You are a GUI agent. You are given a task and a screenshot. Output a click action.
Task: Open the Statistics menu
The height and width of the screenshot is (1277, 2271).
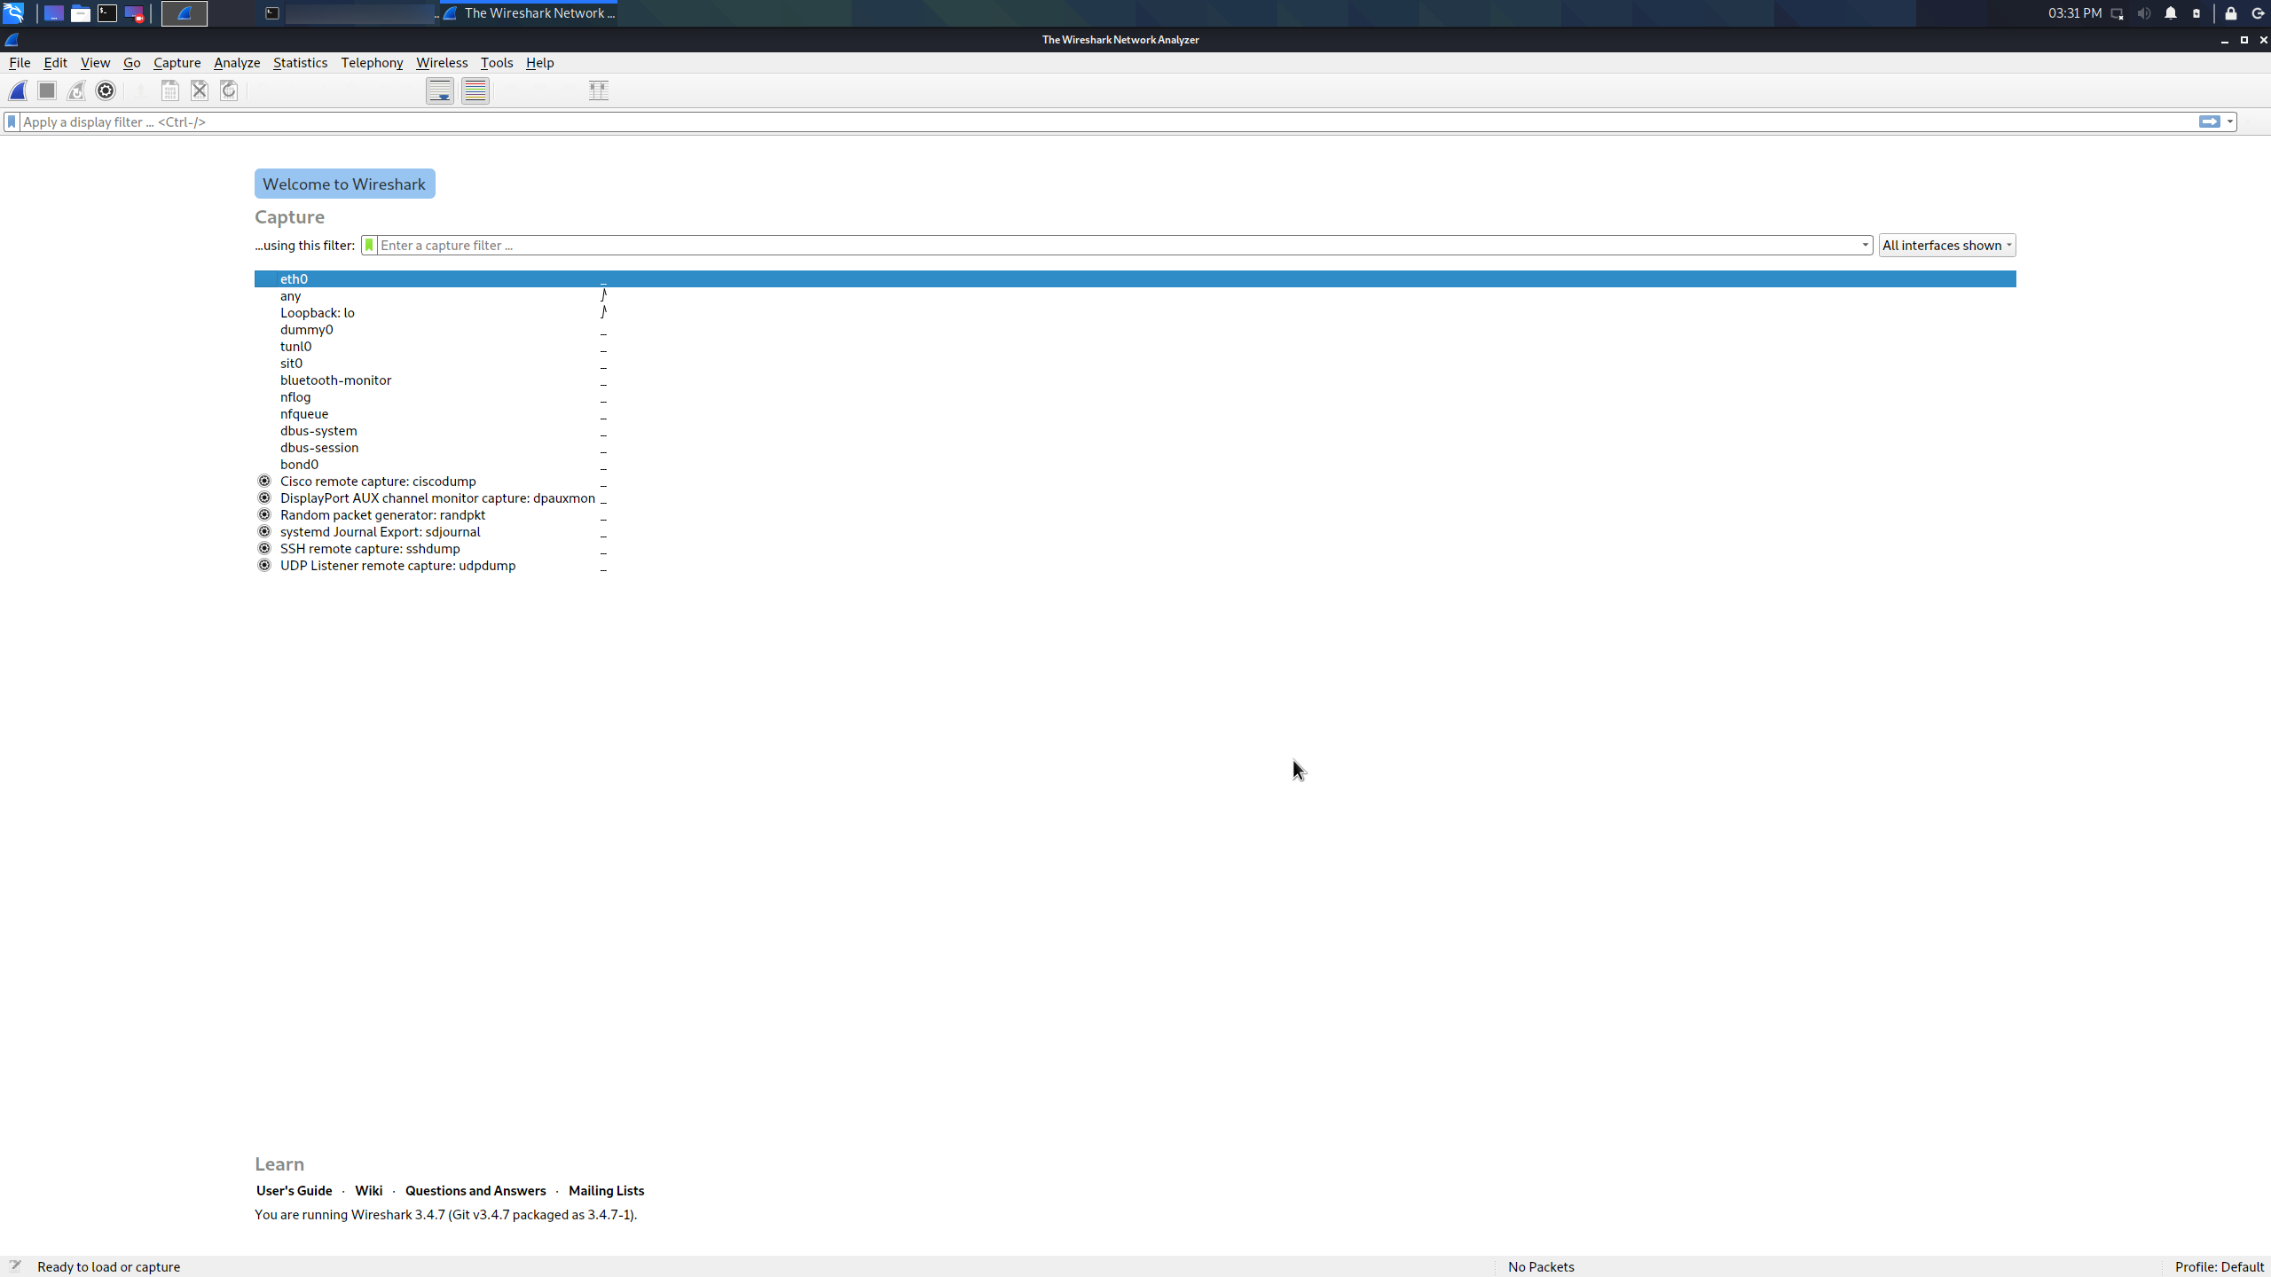(300, 63)
